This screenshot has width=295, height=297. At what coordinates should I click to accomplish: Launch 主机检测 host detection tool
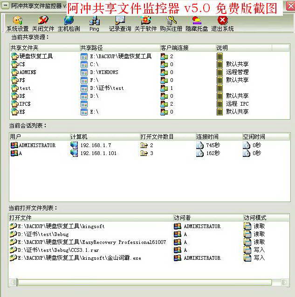tap(69, 23)
